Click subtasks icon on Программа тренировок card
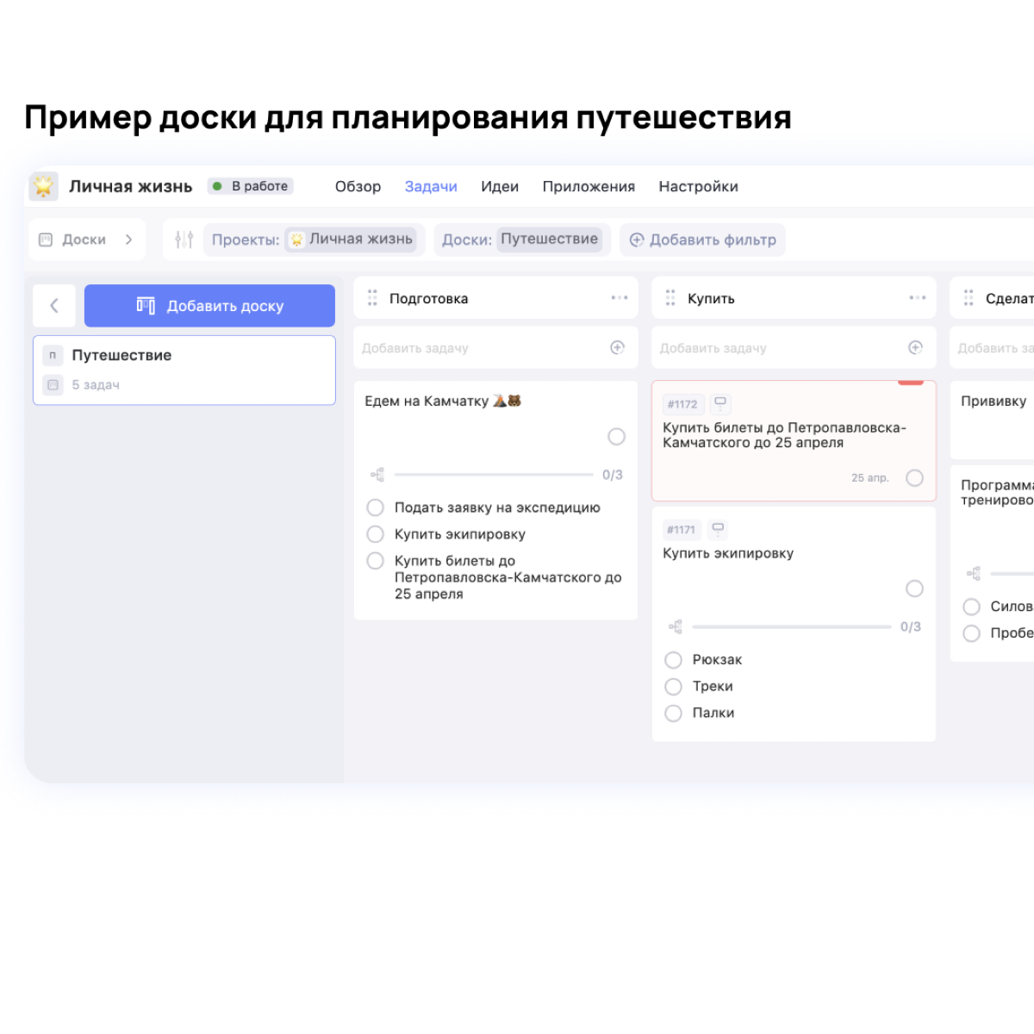 (974, 573)
